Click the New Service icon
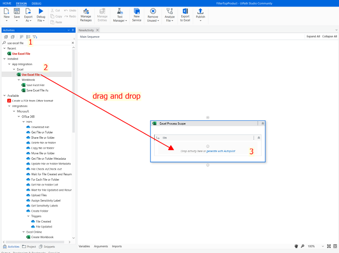This screenshot has height=253, width=339. [137, 11]
